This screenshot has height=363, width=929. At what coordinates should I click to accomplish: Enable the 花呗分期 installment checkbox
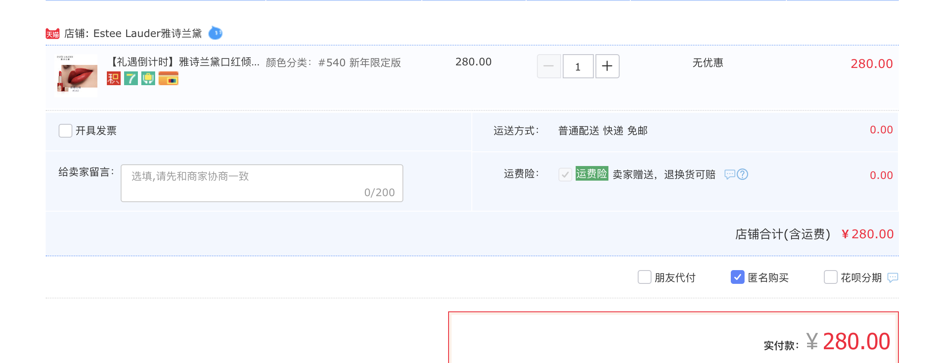click(x=831, y=277)
